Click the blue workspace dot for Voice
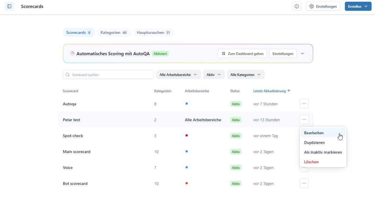Image resolution: width=375 pixels, height=221 pixels. [187, 167]
